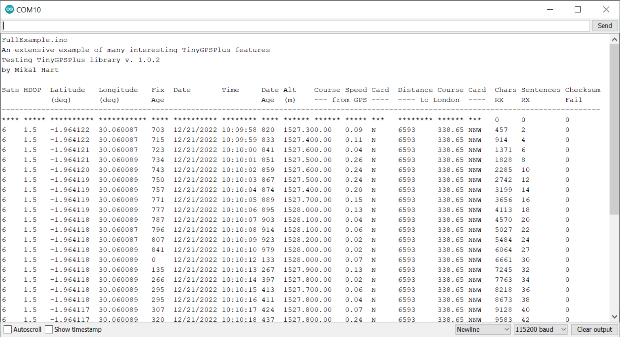620x337 pixels.
Task: Click the FullExample.ino line in output
Action: click(35, 40)
